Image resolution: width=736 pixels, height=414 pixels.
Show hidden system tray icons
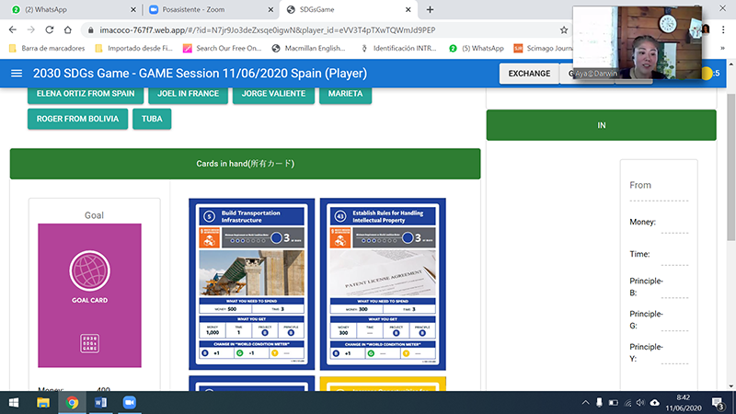pos(585,403)
